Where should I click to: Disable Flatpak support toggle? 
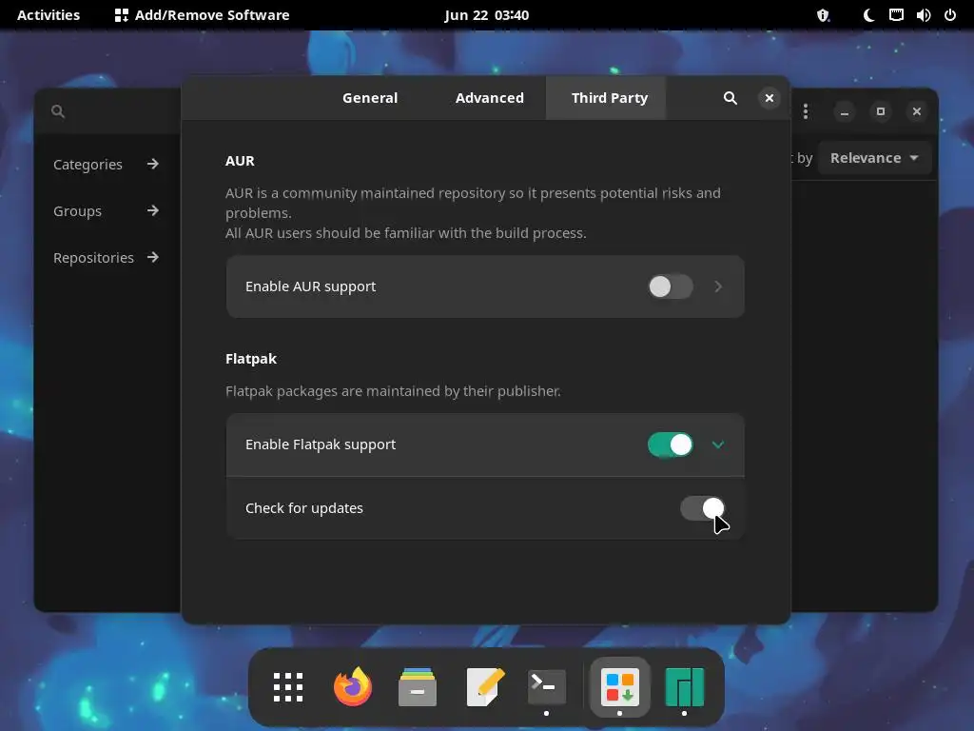671,445
